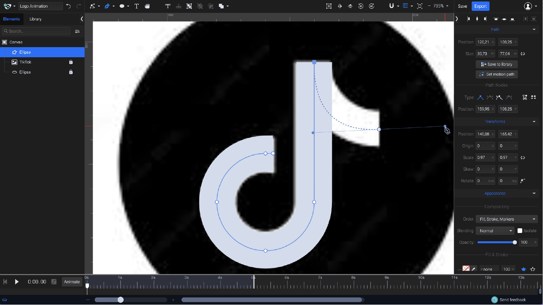Open the elements list filter options
543x305 pixels.
[x=77, y=31]
